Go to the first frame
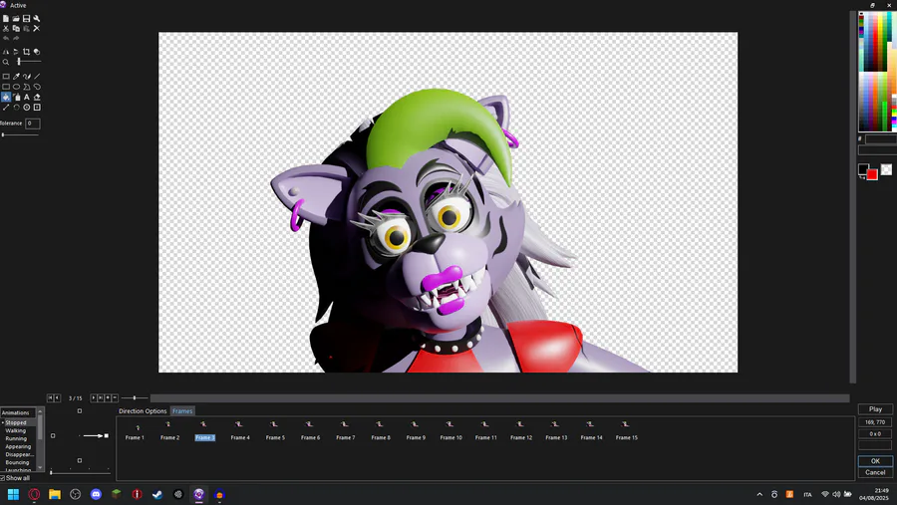 51,398
